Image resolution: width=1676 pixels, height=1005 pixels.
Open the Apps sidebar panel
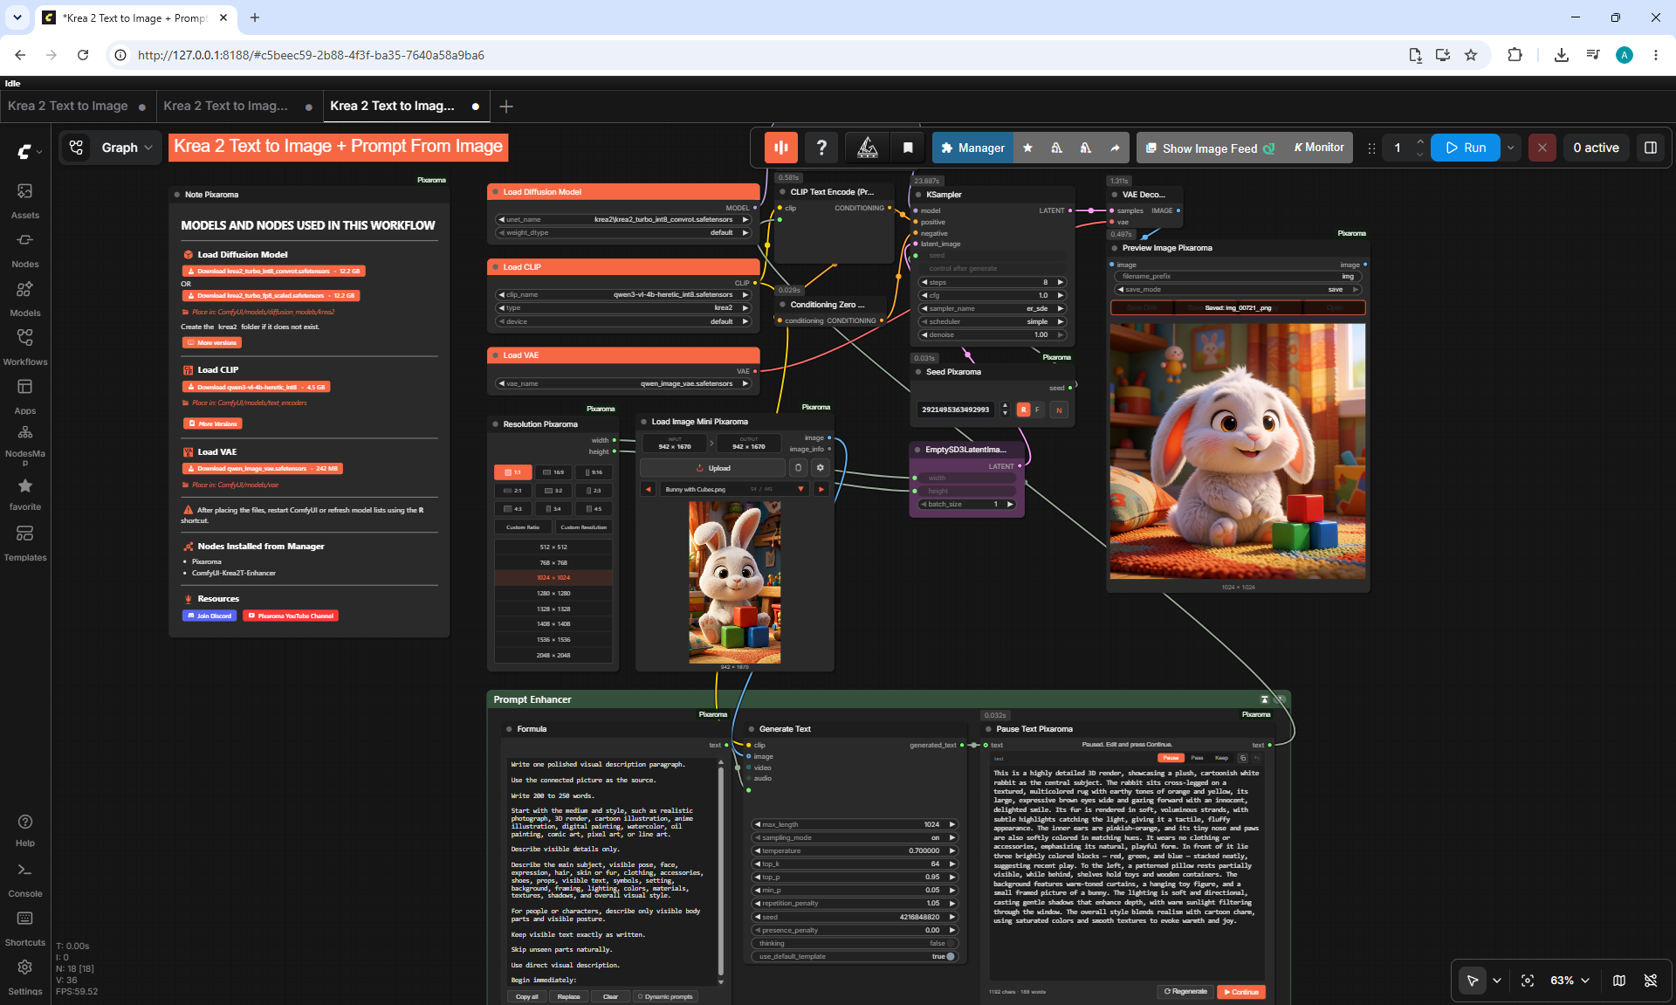[x=24, y=396]
